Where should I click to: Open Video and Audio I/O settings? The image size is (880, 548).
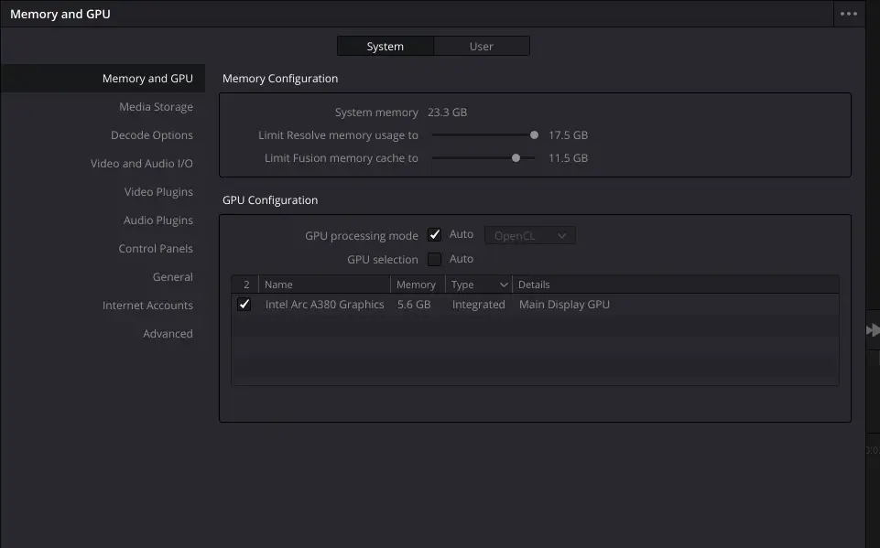coord(142,164)
